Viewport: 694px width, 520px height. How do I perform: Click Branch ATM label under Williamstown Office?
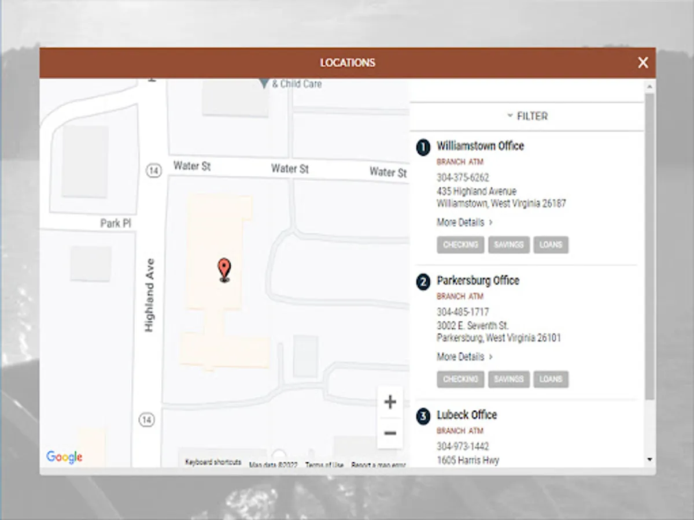tap(460, 162)
